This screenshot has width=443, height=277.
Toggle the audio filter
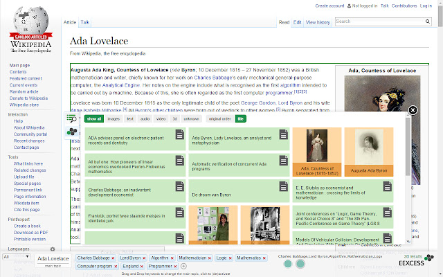click(145, 118)
